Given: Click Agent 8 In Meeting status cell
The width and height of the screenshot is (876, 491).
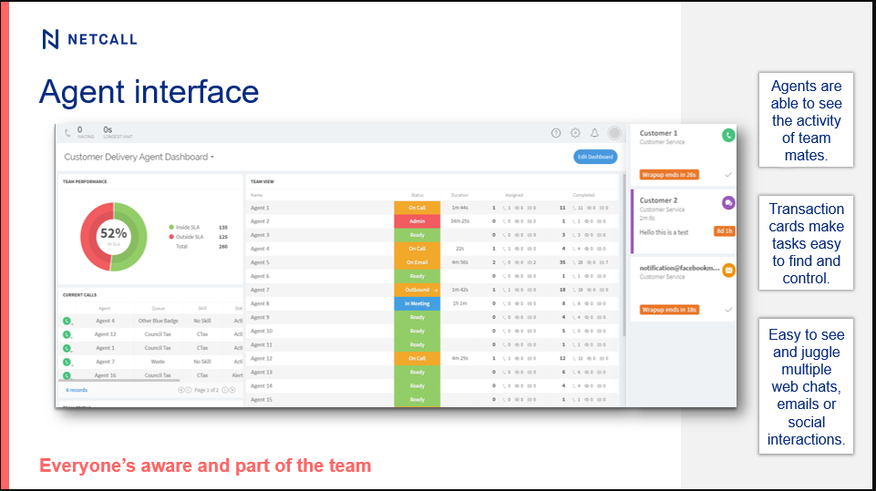Looking at the screenshot, I should point(417,304).
